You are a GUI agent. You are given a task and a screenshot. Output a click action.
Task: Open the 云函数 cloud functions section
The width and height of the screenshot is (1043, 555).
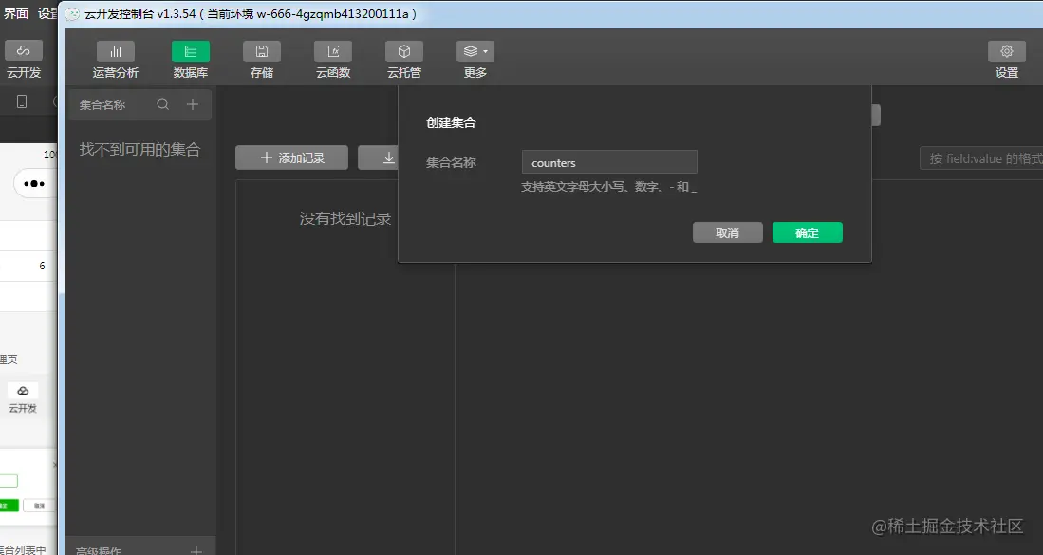(333, 61)
